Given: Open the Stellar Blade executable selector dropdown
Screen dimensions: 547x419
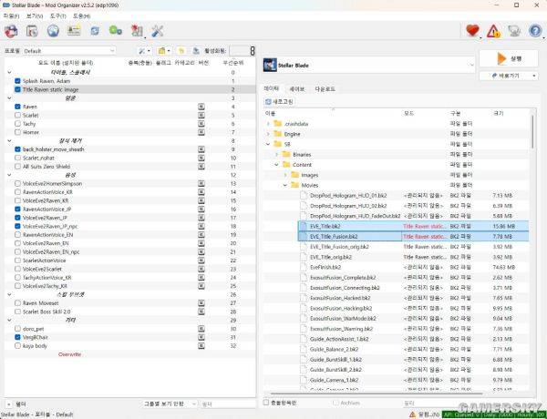Looking at the screenshot, I should pyautogui.click(x=368, y=66).
